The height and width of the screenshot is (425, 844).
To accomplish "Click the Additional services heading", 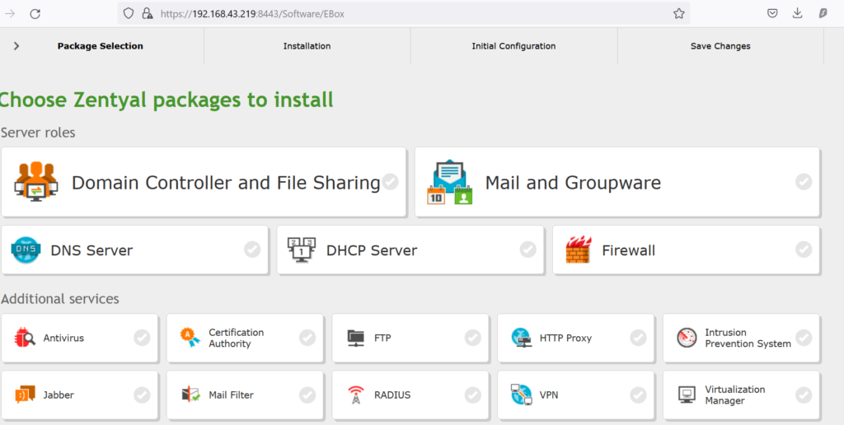I will point(59,299).
